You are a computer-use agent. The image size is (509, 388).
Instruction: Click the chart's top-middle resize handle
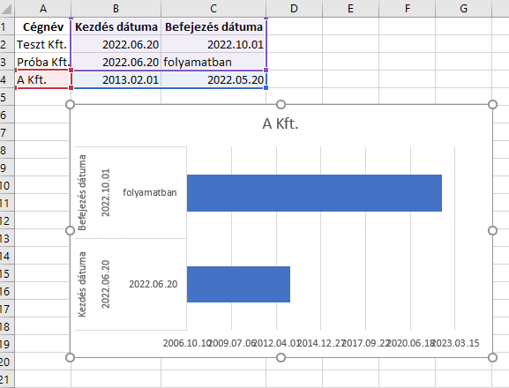coord(281,104)
